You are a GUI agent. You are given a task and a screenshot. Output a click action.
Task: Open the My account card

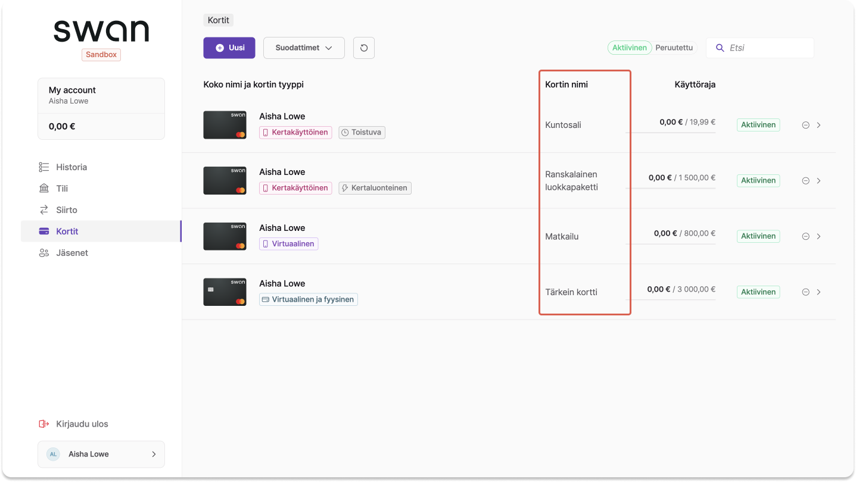(101, 109)
